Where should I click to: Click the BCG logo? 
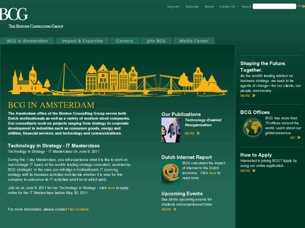(14, 14)
